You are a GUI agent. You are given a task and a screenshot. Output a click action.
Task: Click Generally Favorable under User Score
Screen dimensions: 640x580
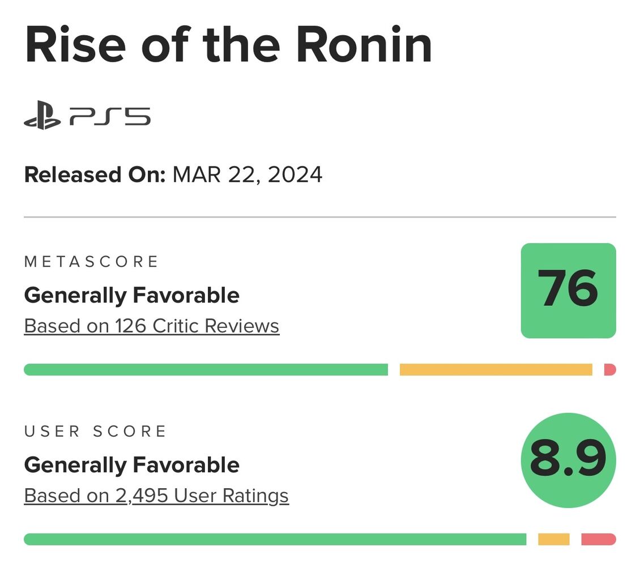click(x=131, y=465)
